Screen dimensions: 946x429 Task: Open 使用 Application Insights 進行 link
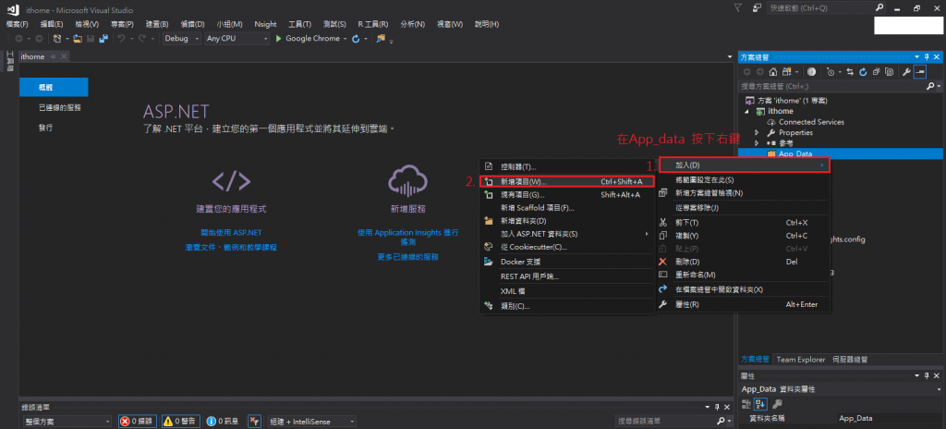click(x=407, y=232)
